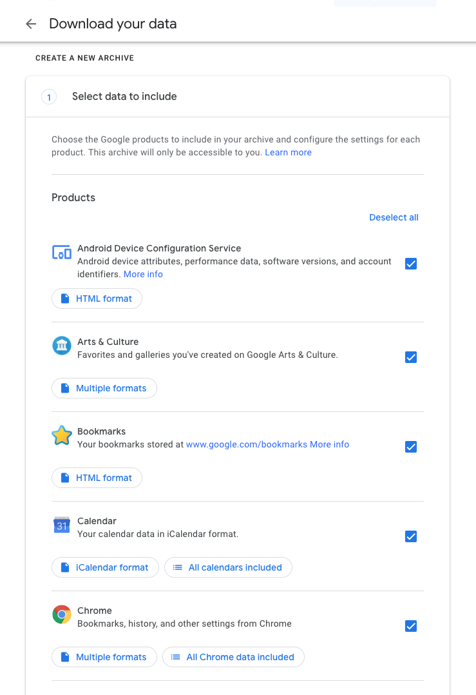Screen dimensions: 476x695
Task: Uncheck the Arts & Culture checkbox
Action: [411, 357]
